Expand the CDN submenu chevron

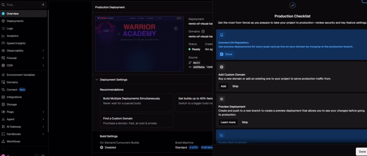43,66
